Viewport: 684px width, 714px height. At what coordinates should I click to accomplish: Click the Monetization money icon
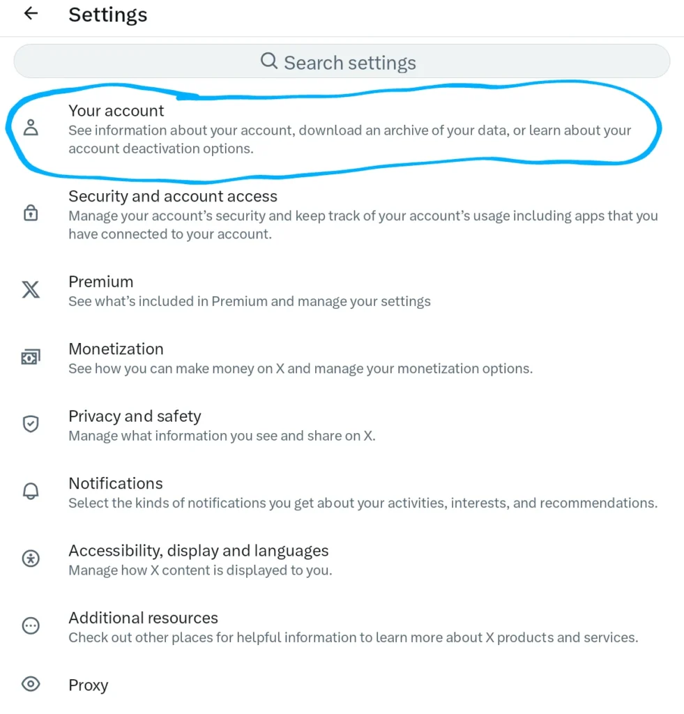31,357
